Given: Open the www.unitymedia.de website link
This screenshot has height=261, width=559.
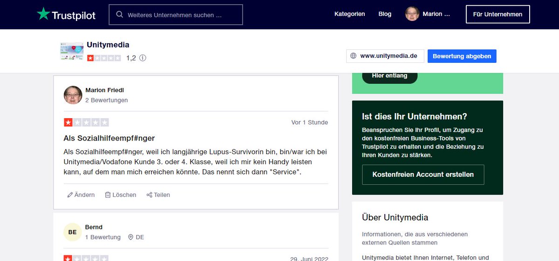Looking at the screenshot, I should coord(385,56).
